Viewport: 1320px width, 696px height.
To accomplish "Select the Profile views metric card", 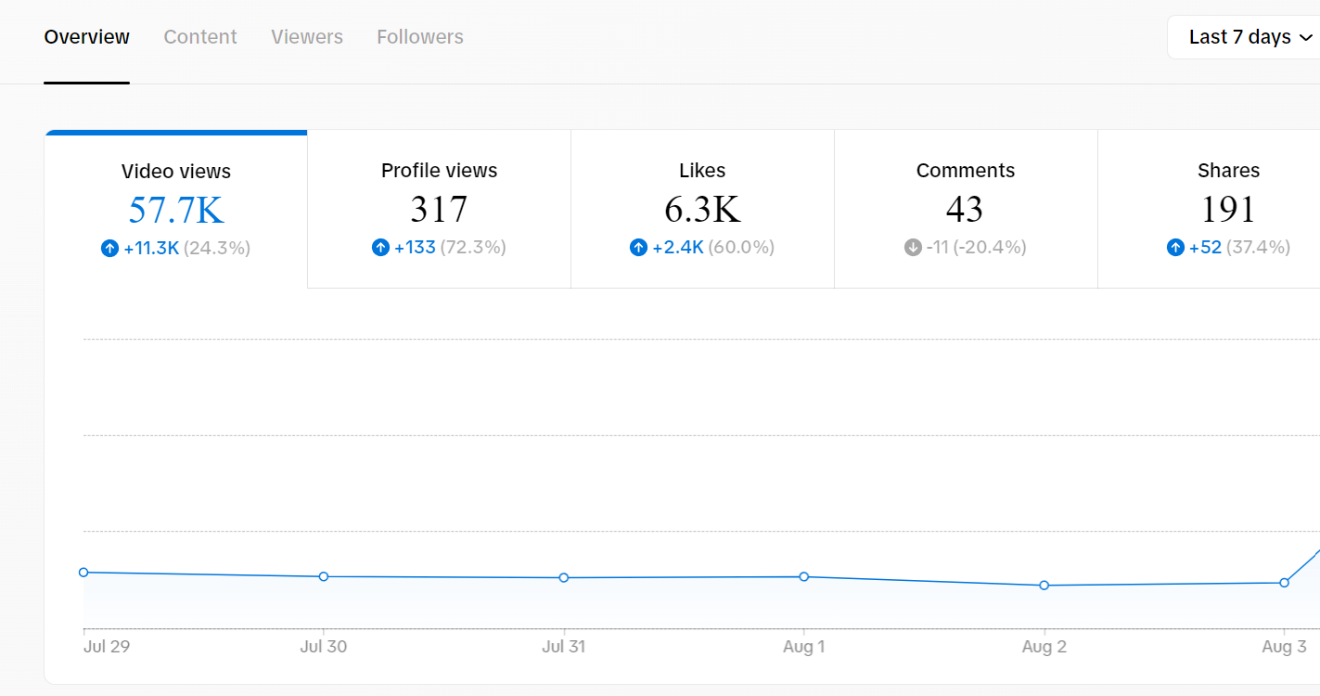I will (439, 209).
